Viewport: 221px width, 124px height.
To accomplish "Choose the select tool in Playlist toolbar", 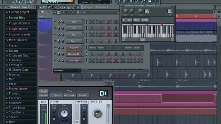I will [x=71, y=7].
